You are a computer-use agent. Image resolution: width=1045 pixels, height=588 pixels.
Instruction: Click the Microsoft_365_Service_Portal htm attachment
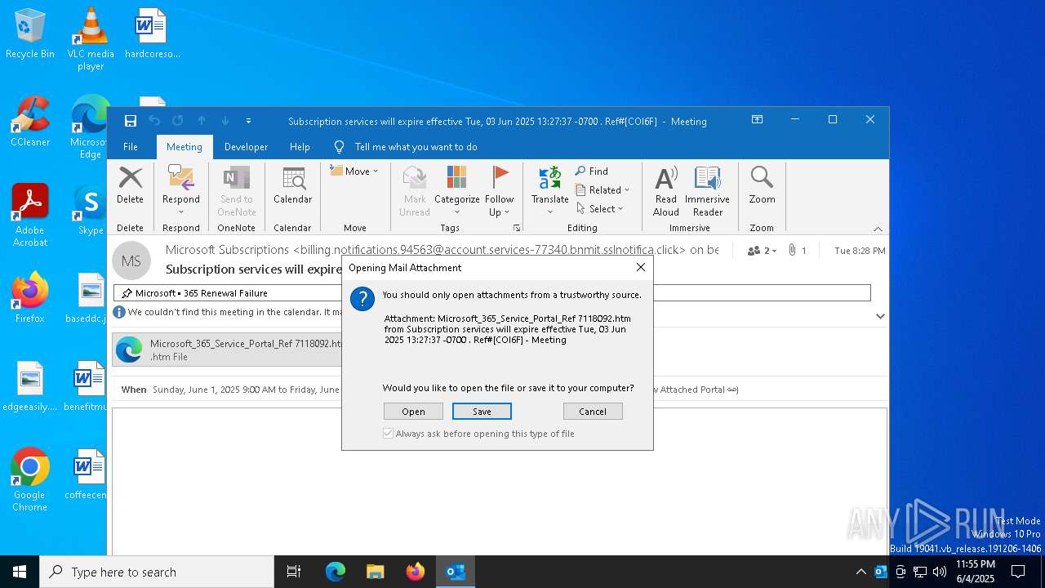coord(228,350)
